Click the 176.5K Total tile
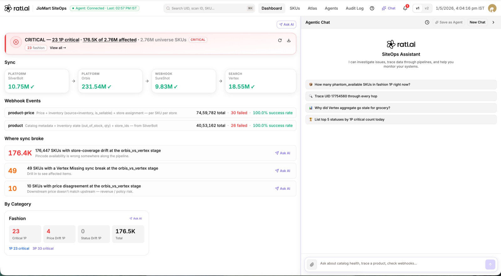This screenshot has width=501, height=276. click(128, 234)
